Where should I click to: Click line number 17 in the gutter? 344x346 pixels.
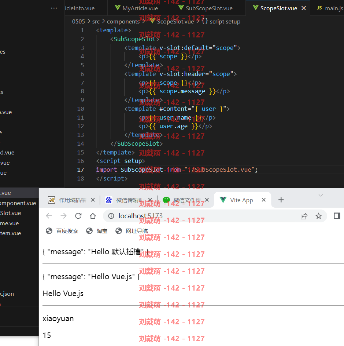pos(81,170)
